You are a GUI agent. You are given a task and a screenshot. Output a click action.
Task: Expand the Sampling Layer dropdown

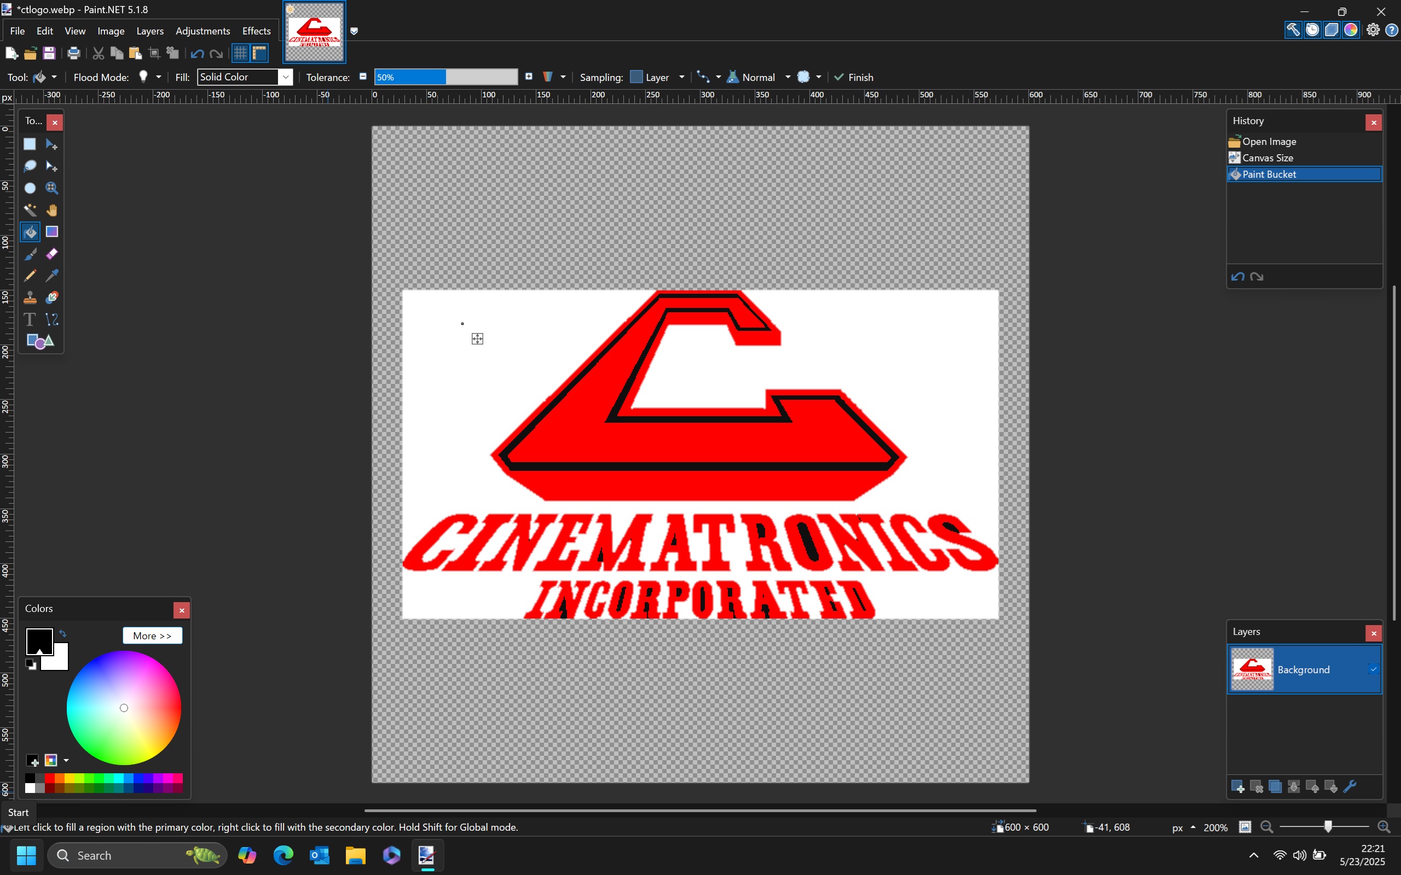pos(681,77)
